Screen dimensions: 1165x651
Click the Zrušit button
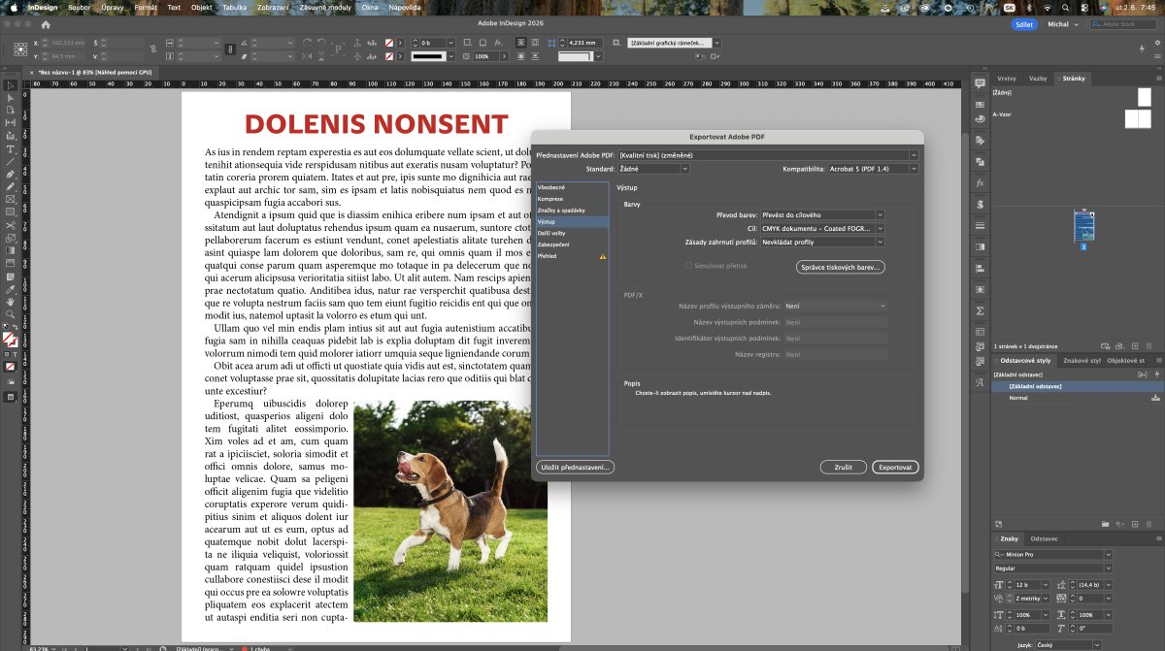[x=843, y=467]
